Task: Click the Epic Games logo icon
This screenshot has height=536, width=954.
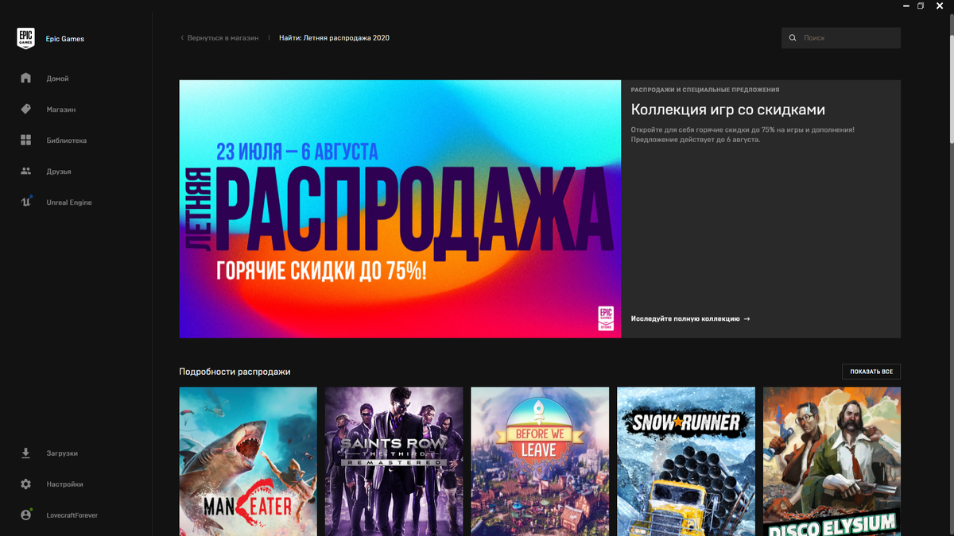Action: tap(25, 38)
